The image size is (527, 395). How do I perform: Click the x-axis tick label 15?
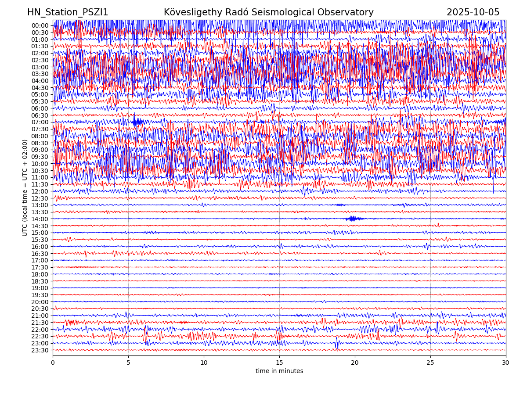tap(279, 363)
